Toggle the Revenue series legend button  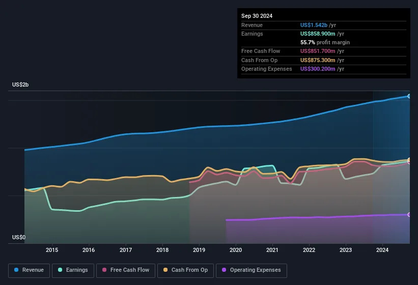pyautogui.click(x=29, y=270)
